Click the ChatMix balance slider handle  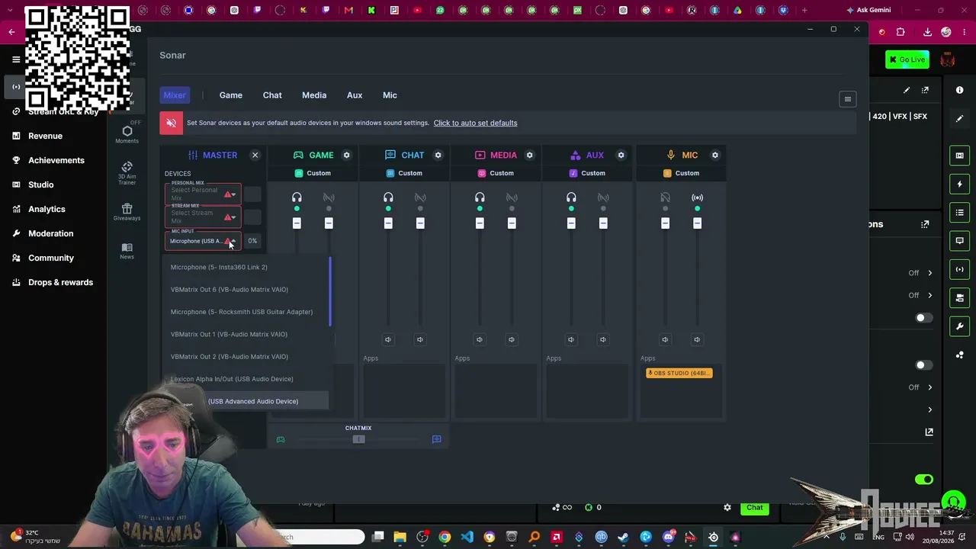tap(358, 439)
